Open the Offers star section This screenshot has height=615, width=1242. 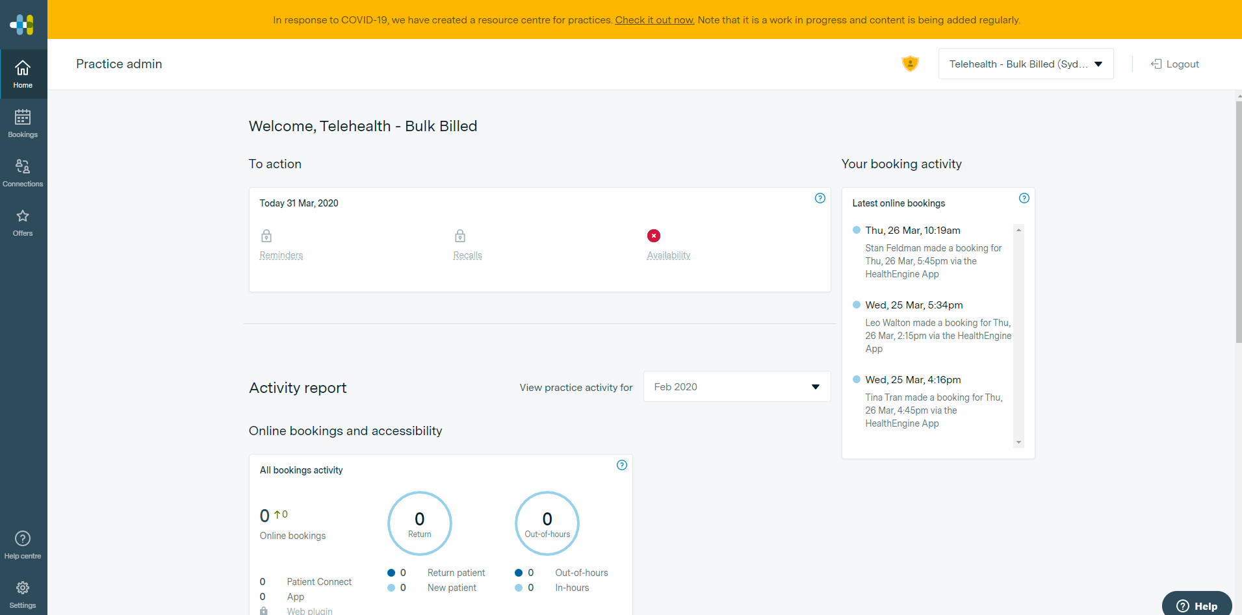[x=23, y=222]
